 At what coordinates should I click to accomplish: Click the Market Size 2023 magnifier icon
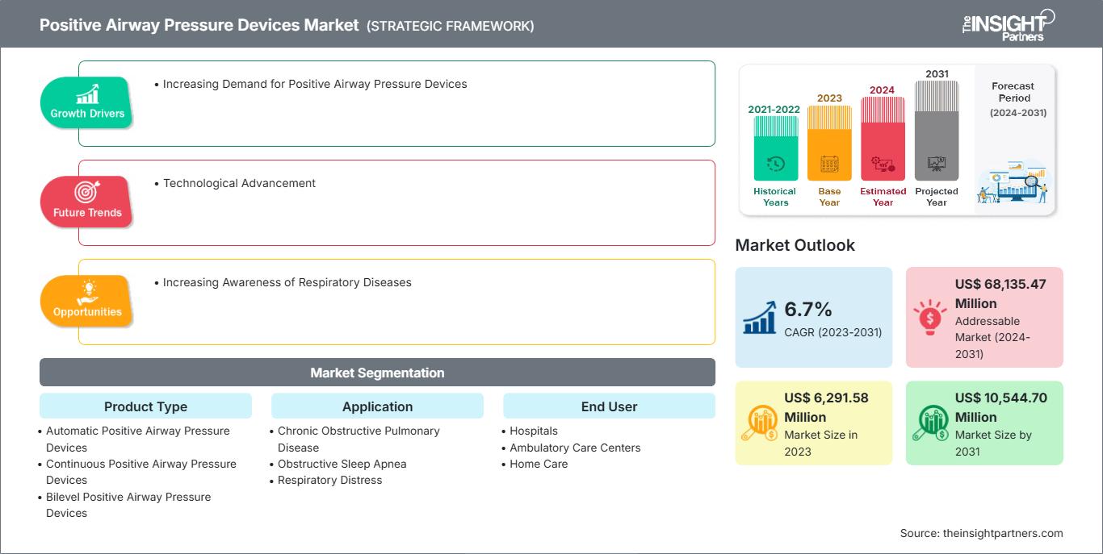point(760,421)
